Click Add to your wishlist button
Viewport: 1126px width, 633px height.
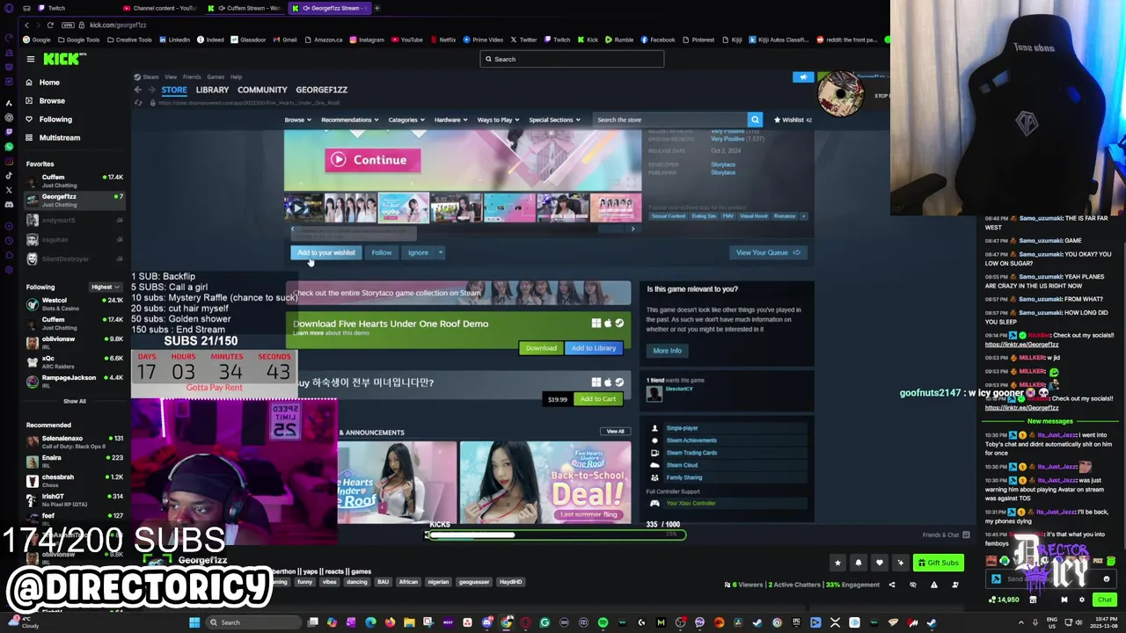click(x=325, y=252)
